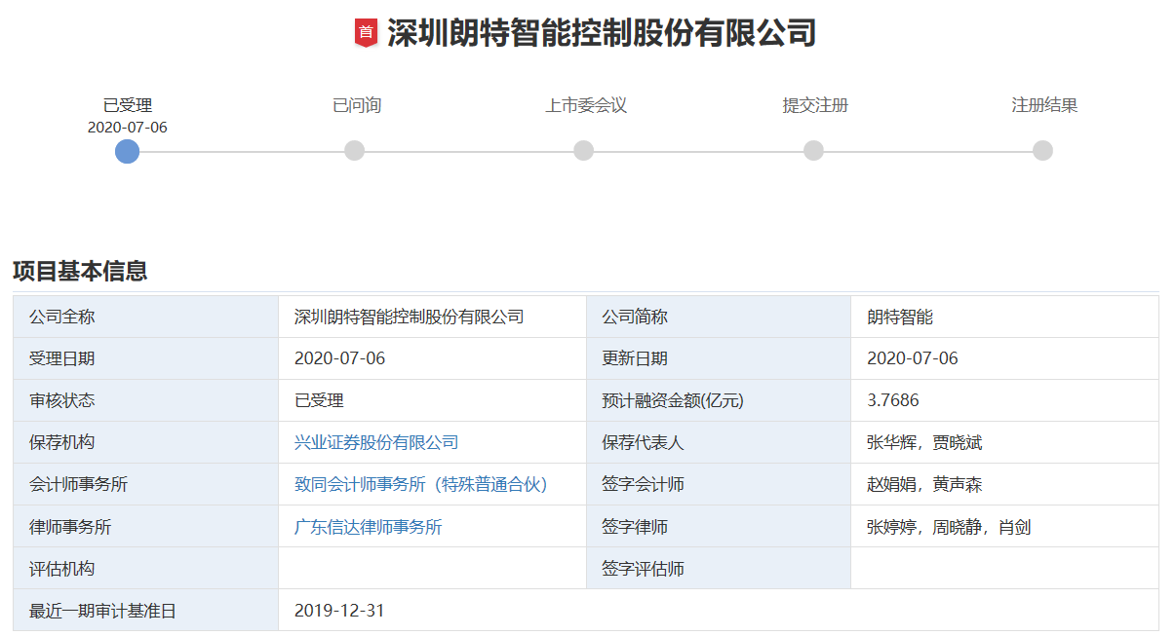The width and height of the screenshot is (1175, 636).
Task: Select the 上市委会议 stage label
Action: point(585,105)
